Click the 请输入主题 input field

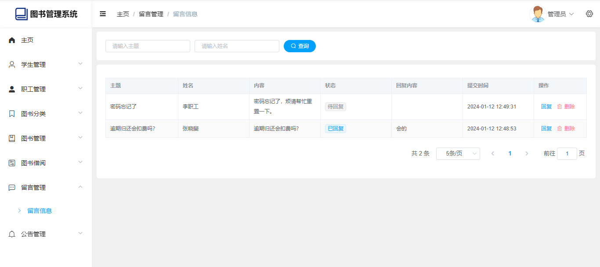[x=148, y=46]
